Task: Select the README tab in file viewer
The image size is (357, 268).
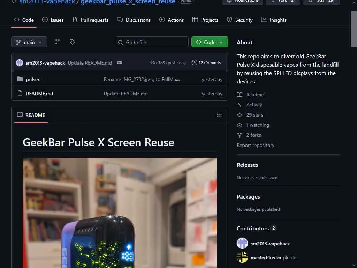Action: [31, 115]
